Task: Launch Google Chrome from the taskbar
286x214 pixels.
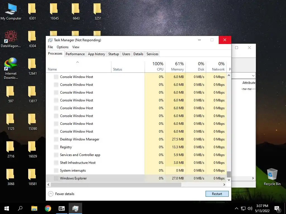Action: point(48,208)
